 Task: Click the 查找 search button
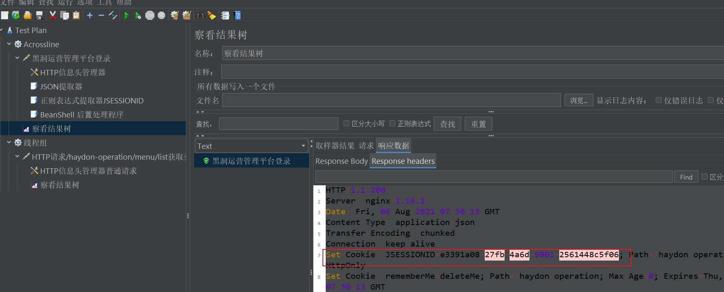click(x=447, y=124)
